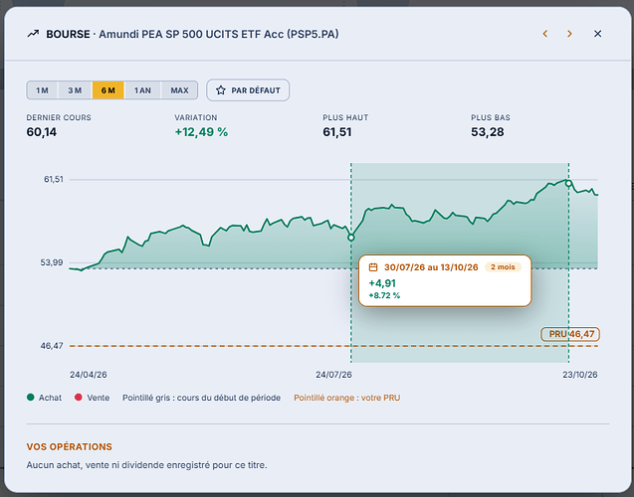The image size is (634, 497).
Task: Click the +4,91 gain value
Action: click(382, 283)
